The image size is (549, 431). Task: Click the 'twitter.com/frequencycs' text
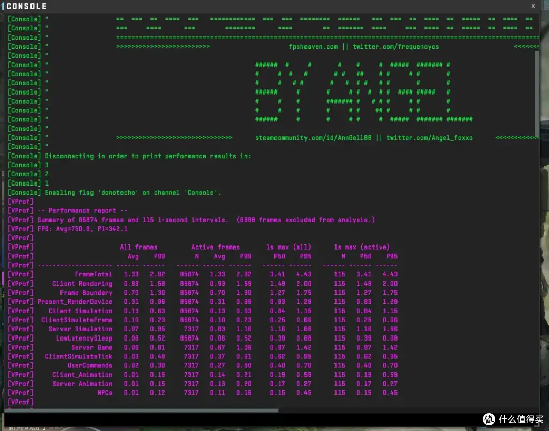click(x=395, y=47)
